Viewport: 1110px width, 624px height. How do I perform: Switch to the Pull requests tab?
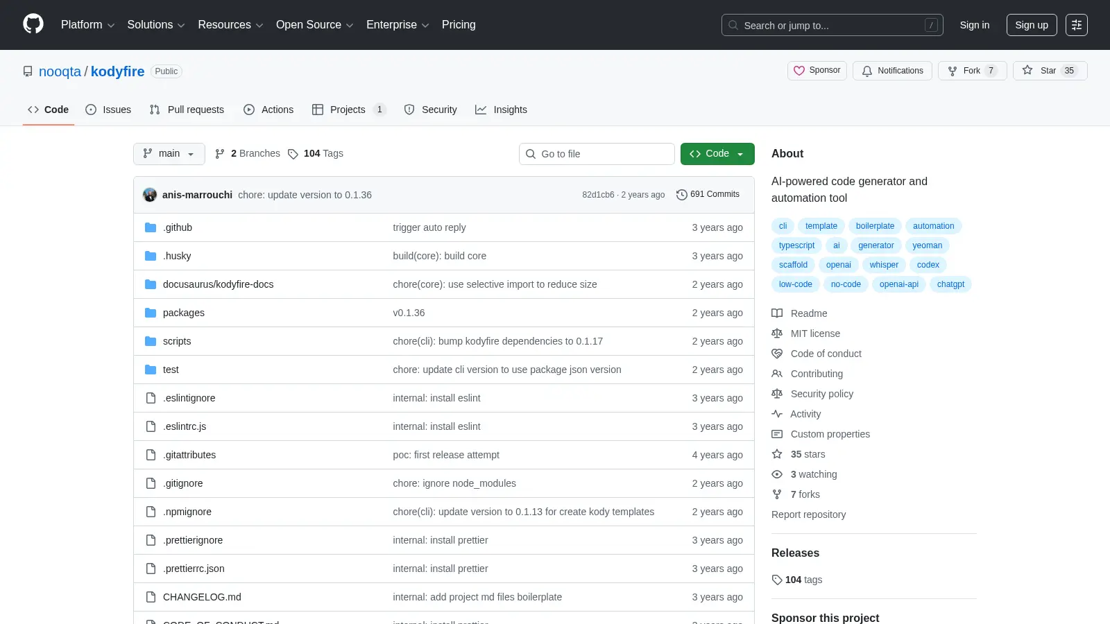tap(187, 110)
